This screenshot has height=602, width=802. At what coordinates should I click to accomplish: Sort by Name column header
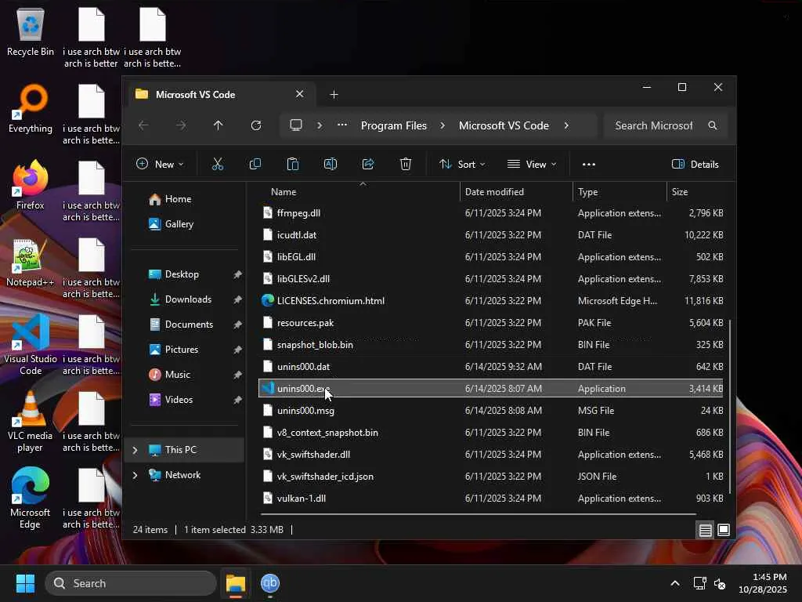pyautogui.click(x=284, y=192)
